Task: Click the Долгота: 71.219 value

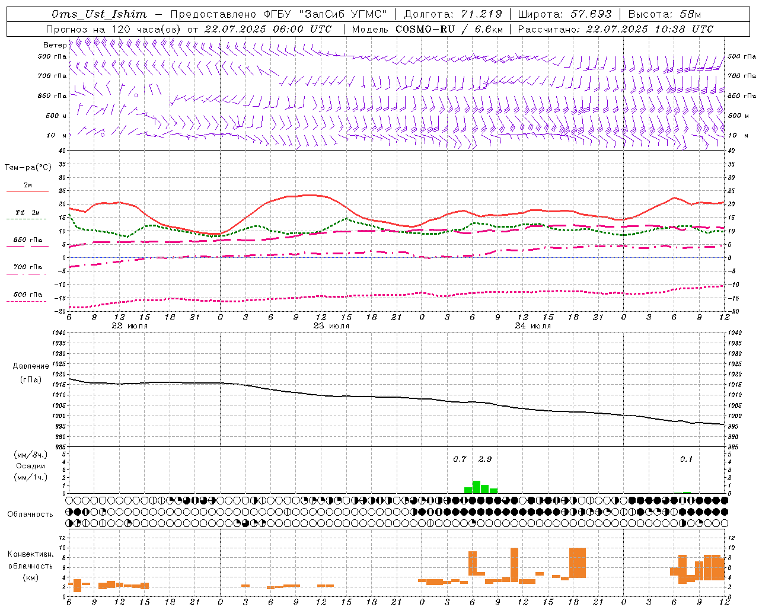Action: 452,14
